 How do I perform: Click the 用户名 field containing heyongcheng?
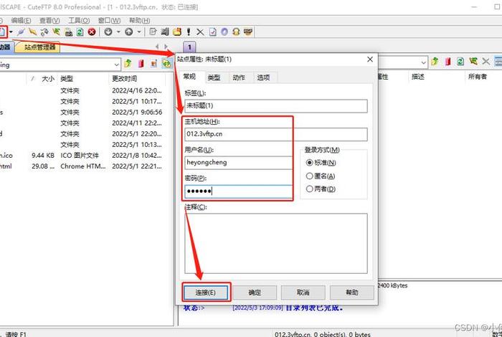pos(239,163)
